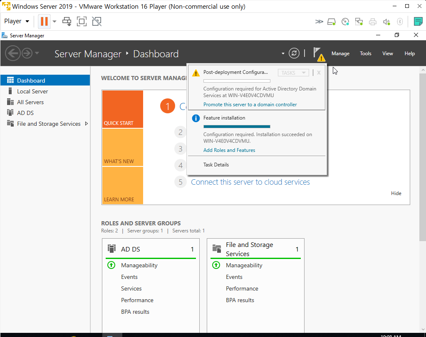Viewport: 426px width, 337px height.
Task: Select the LEARN MORE tile
Action: (123, 185)
